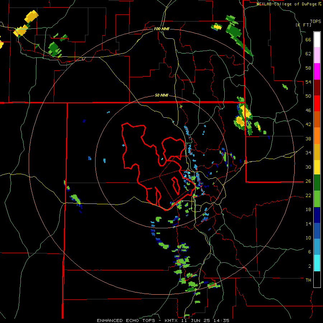Click the 58 scale value
Image resolution: width=323 pixels, height=323 pixels.
click(x=308, y=68)
